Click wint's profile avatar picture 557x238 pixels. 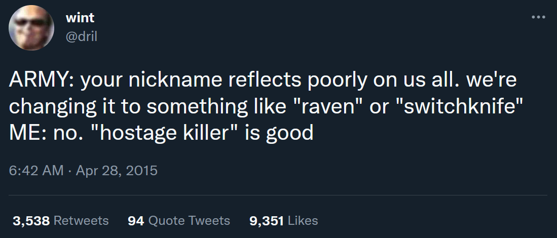[x=32, y=27]
